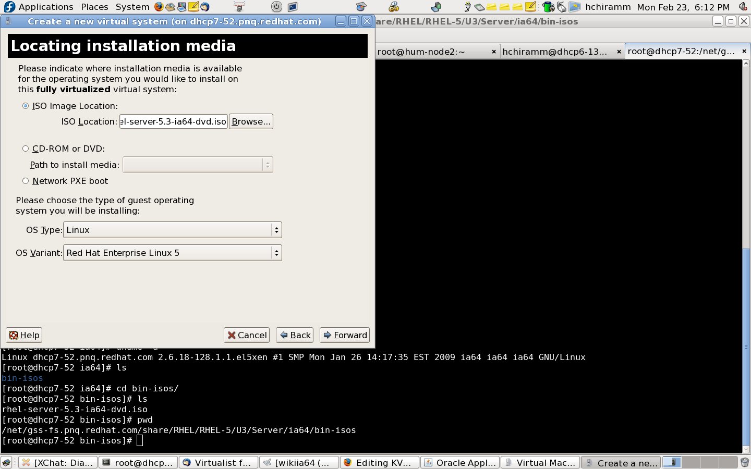Select ISO Image Location radio button
751x469 pixels.
[x=26, y=106]
